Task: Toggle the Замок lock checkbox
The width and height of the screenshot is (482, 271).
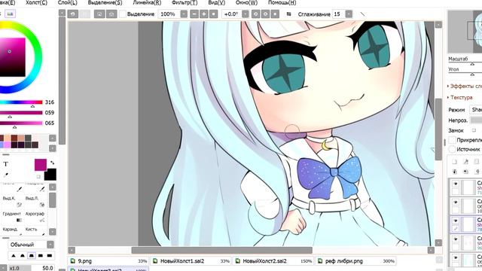Action: click(474, 130)
